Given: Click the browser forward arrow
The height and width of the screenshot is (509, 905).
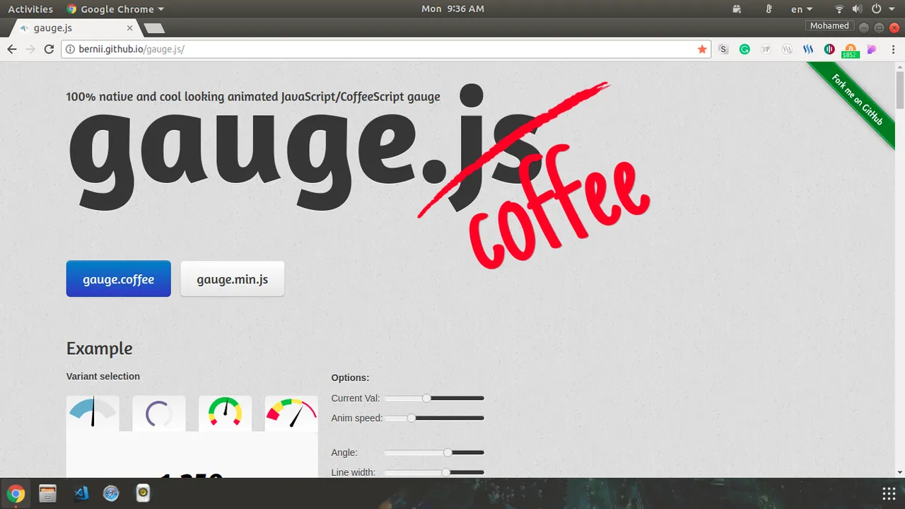Looking at the screenshot, I should (30, 49).
